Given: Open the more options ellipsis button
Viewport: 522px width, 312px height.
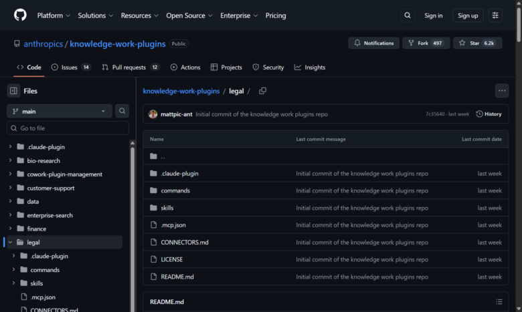Looking at the screenshot, I should pos(501,91).
